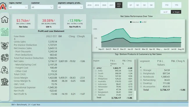
Task: Click the GM % KPI card
Action: pos(49,22)
